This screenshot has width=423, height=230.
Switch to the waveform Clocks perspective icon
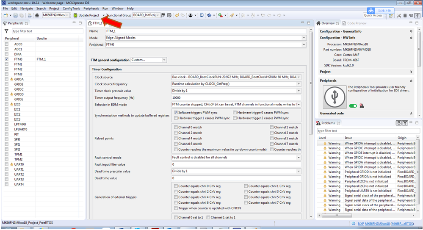coord(411,16)
